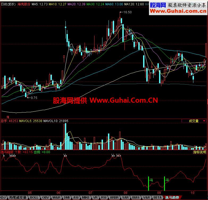Click the 10 month axis label
The image size is (208, 200).
point(192,193)
